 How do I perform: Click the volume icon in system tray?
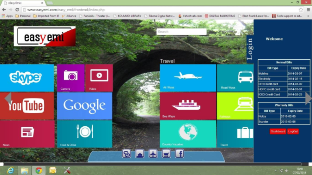coord(287,171)
